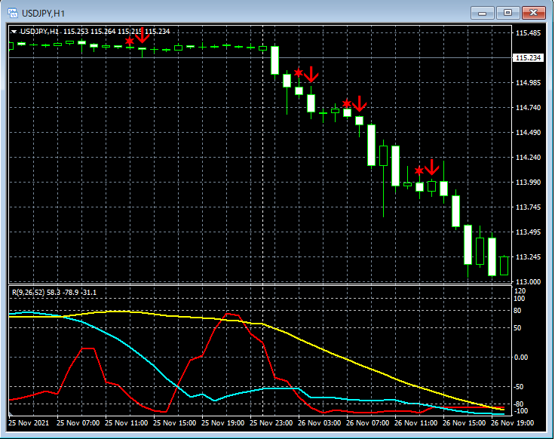Click the 25 Nov 23:00 time label
This screenshot has height=439, width=555.
(271, 422)
